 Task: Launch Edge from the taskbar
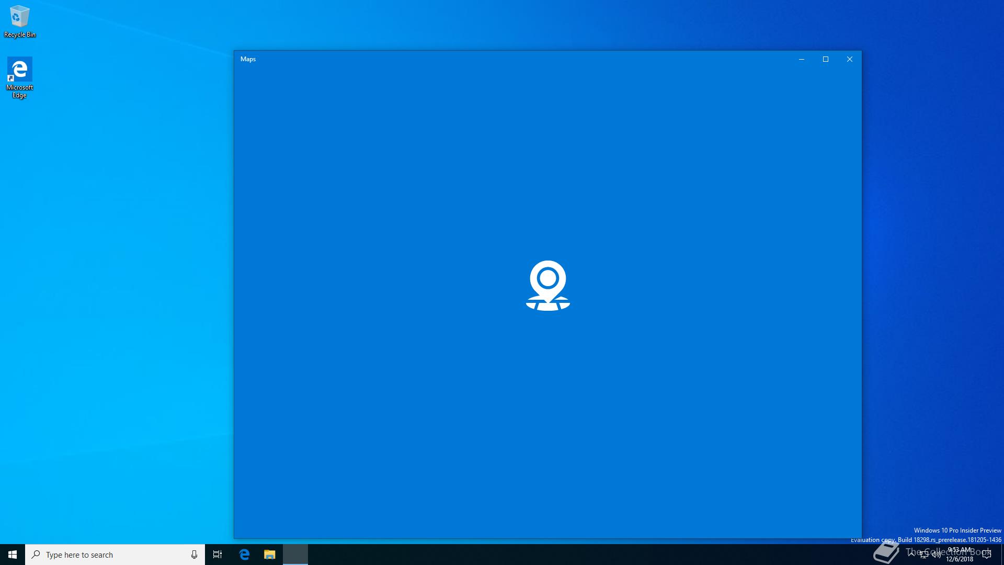coord(244,555)
